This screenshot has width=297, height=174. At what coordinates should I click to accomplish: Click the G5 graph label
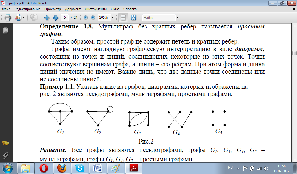pos(219,131)
